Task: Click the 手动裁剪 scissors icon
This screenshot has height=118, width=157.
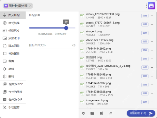Action: click(x=5, y=107)
